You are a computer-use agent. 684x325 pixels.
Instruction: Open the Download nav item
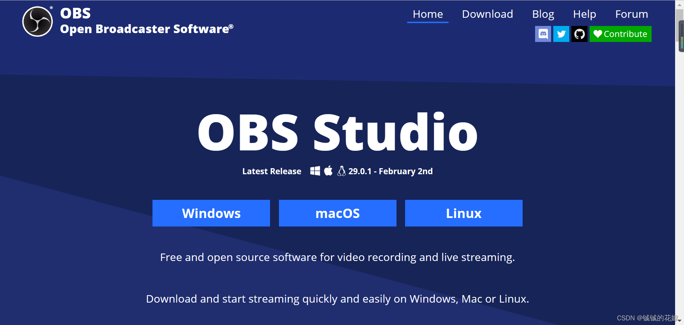click(x=487, y=14)
